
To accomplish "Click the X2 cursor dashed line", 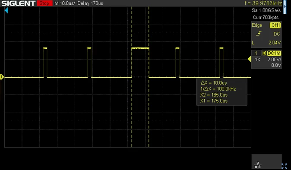I will tap(149, 77).
